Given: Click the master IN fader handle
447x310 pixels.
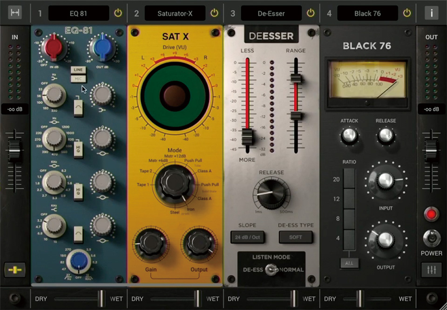Looking at the screenshot, I should pos(14,151).
